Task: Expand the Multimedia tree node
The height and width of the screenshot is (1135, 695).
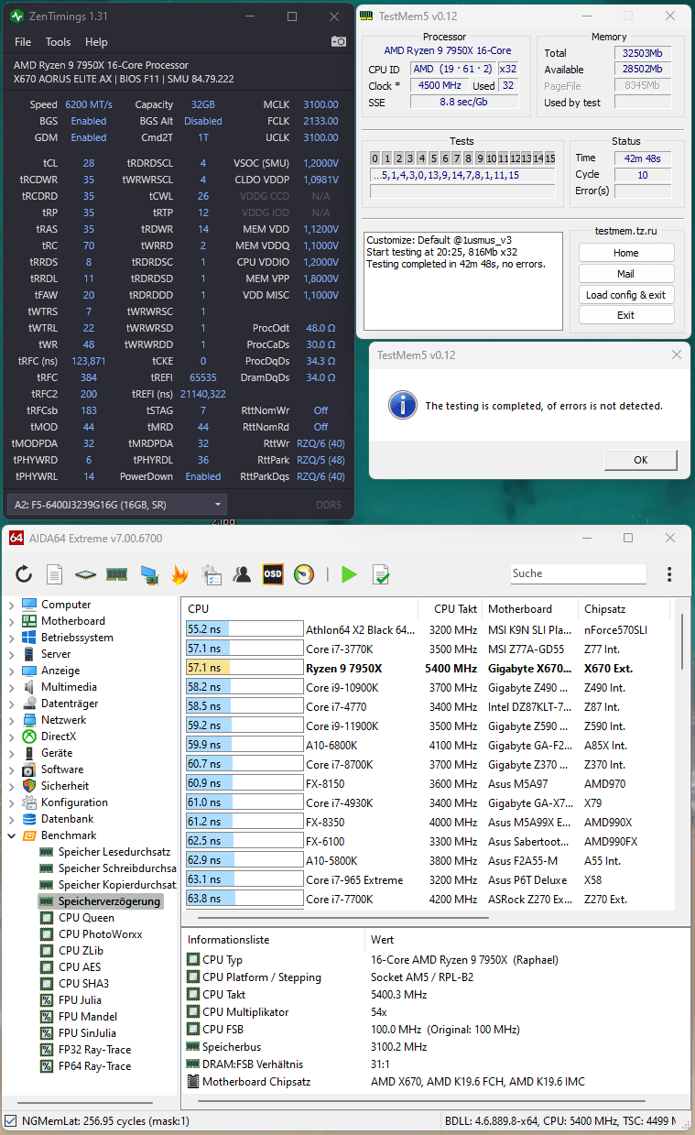Action: click(x=11, y=687)
